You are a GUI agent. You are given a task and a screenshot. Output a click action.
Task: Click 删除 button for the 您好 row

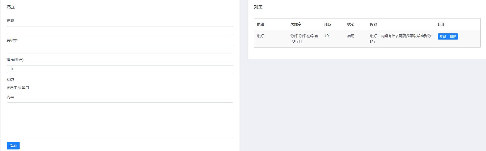click(453, 36)
